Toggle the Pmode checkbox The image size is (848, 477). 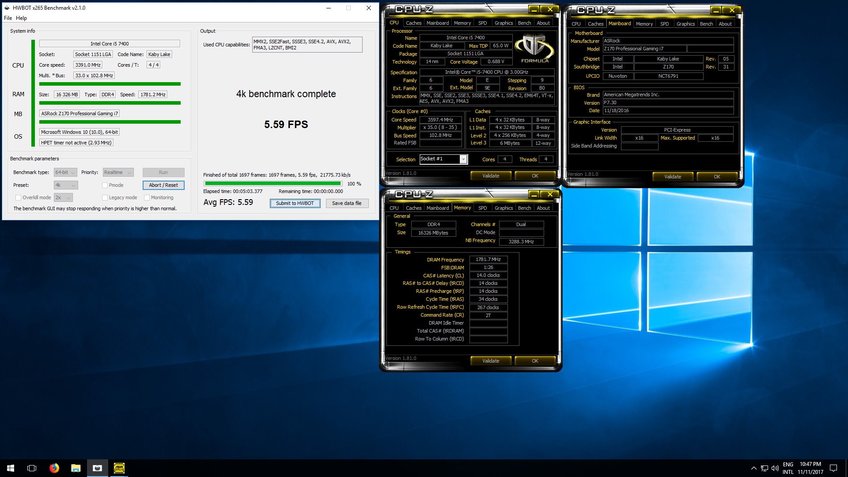[x=105, y=185]
